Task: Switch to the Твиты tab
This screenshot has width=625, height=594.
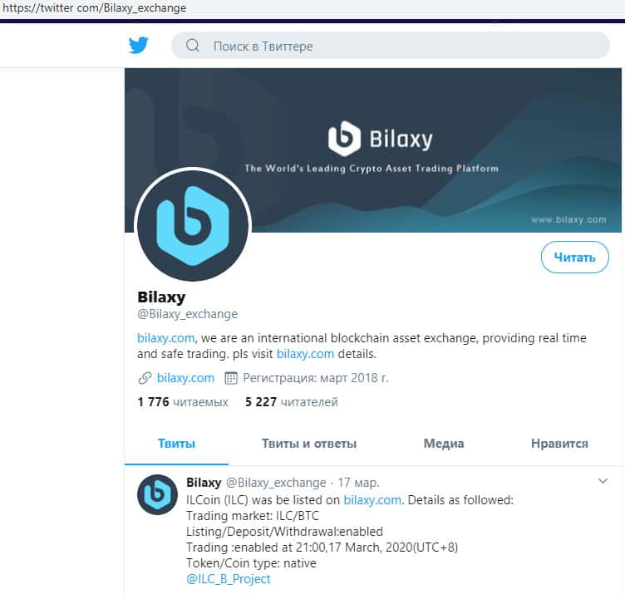Action: [x=176, y=444]
